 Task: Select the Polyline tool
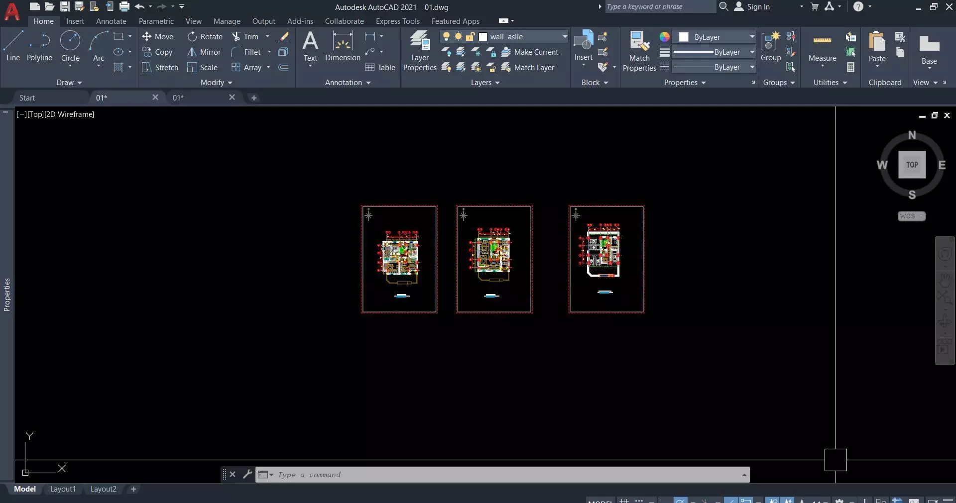coord(39,46)
